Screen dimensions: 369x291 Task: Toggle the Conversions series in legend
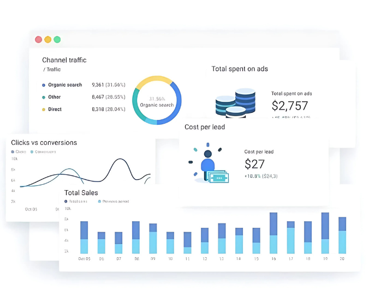45,151
